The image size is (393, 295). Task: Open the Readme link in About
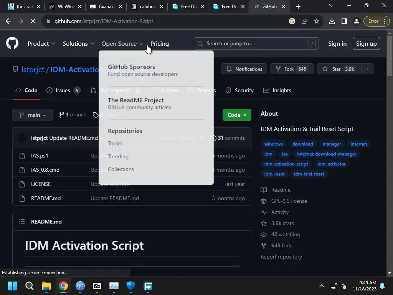276,190
